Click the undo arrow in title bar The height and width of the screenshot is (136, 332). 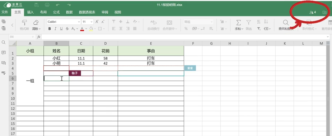tap(58, 5)
